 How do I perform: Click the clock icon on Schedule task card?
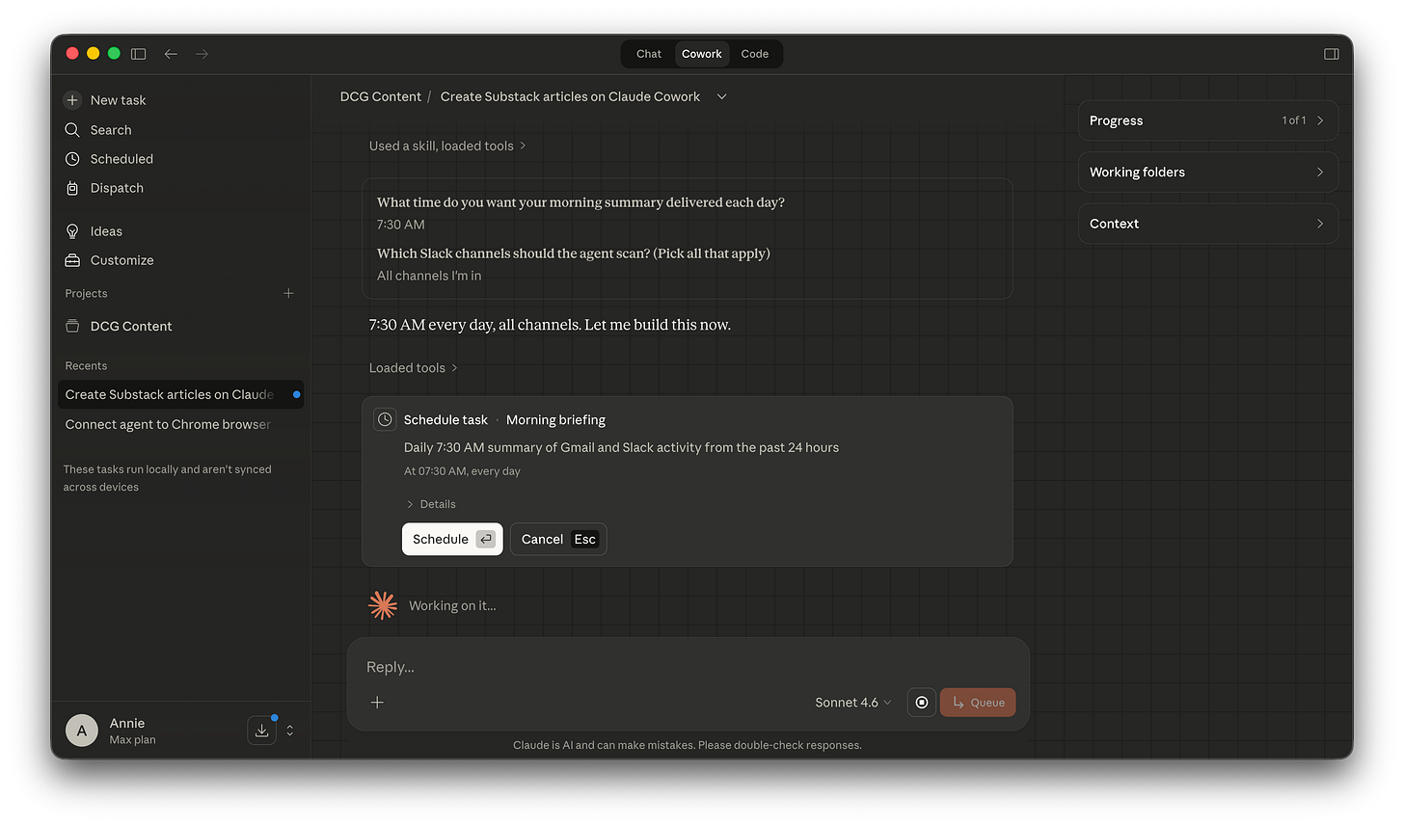point(385,419)
